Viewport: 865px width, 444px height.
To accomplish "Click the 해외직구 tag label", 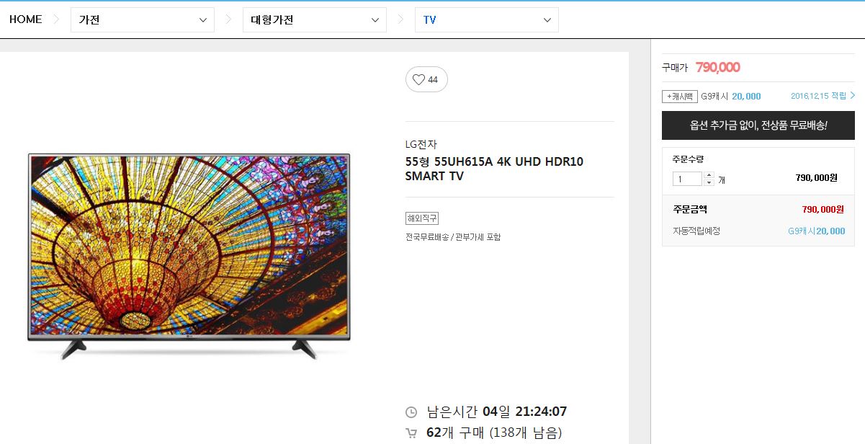I will (422, 218).
